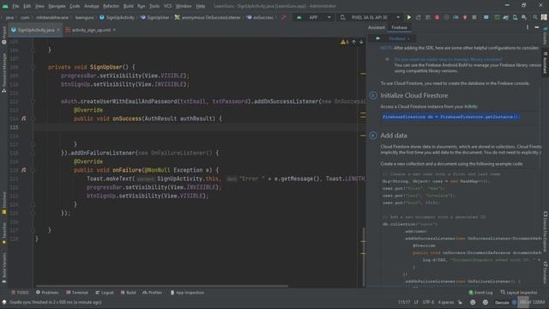
Task: Open the VCS menu
Action: click(168, 6)
